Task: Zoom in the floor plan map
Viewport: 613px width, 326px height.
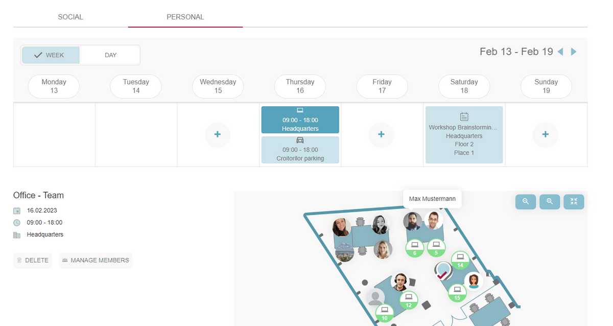Action: (x=550, y=202)
